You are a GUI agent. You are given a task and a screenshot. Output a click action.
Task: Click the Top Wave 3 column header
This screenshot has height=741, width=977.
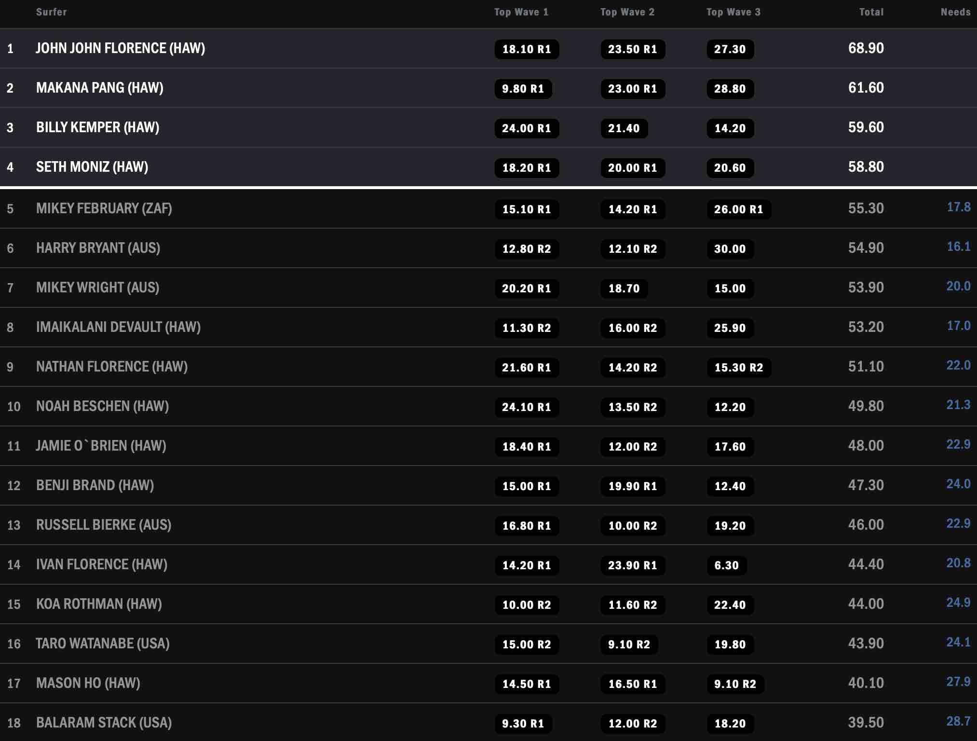(733, 12)
